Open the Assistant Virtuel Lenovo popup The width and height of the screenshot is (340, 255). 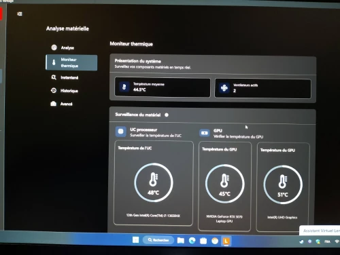tap(320, 231)
